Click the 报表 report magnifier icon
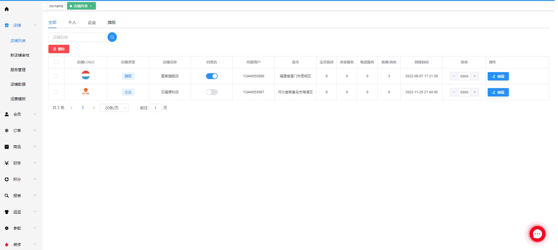Image resolution: width=558 pixels, height=250 pixels. [7, 196]
